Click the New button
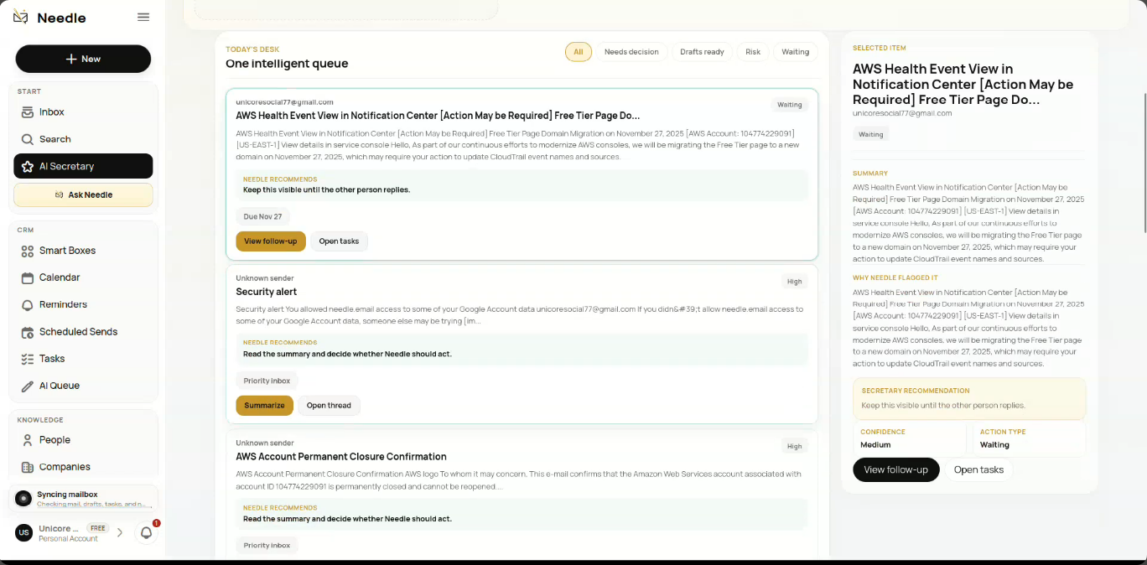Viewport: 1147px width, 565px height. pyautogui.click(x=83, y=59)
